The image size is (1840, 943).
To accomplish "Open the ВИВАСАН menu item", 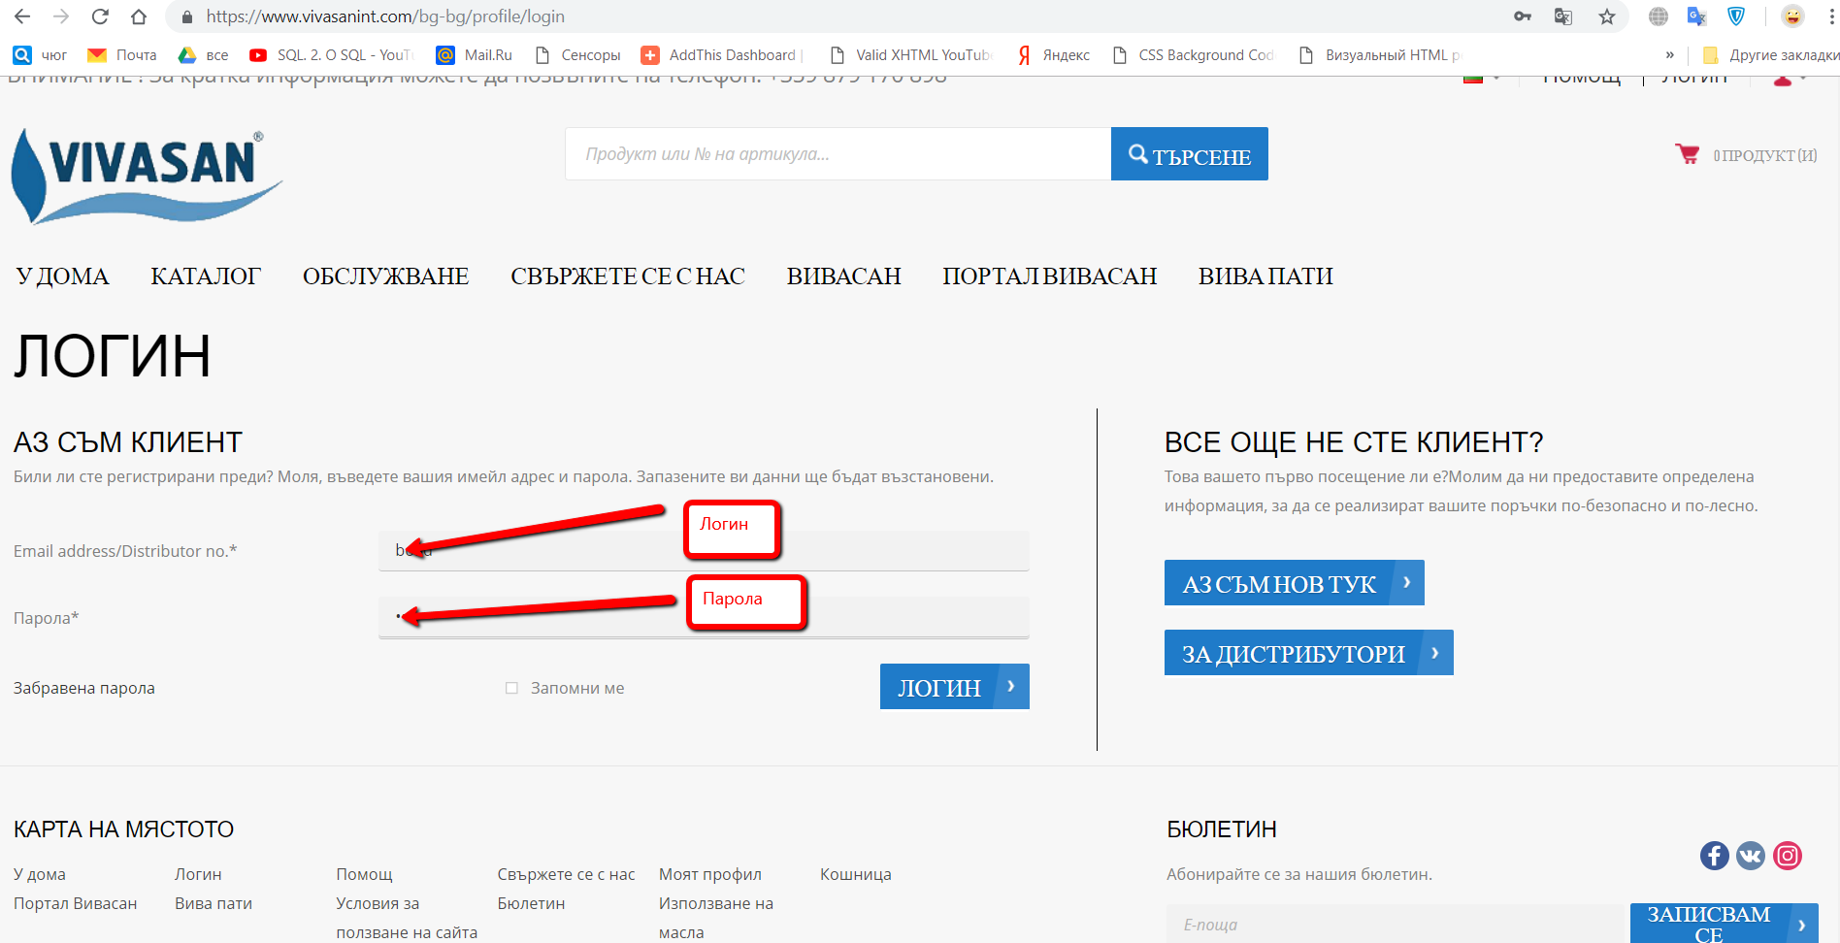I will (x=844, y=276).
